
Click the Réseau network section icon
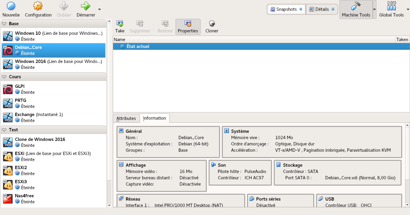point(121,199)
